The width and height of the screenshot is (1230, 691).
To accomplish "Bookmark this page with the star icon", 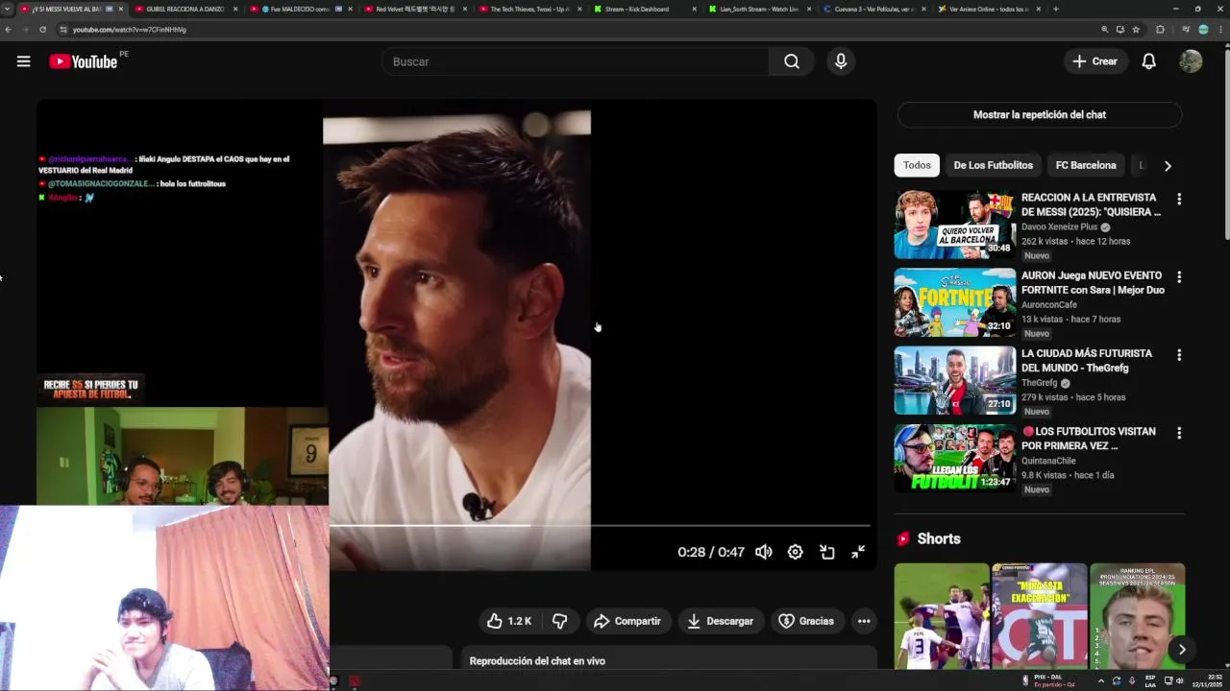I will pyautogui.click(x=1136, y=30).
